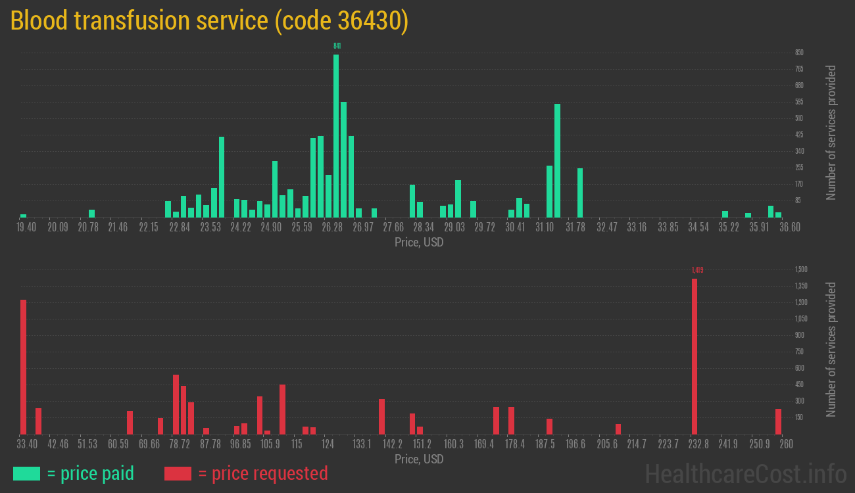The width and height of the screenshot is (855, 493).
Task: Select the chart title Blood transfusion service
Action: click(209, 21)
